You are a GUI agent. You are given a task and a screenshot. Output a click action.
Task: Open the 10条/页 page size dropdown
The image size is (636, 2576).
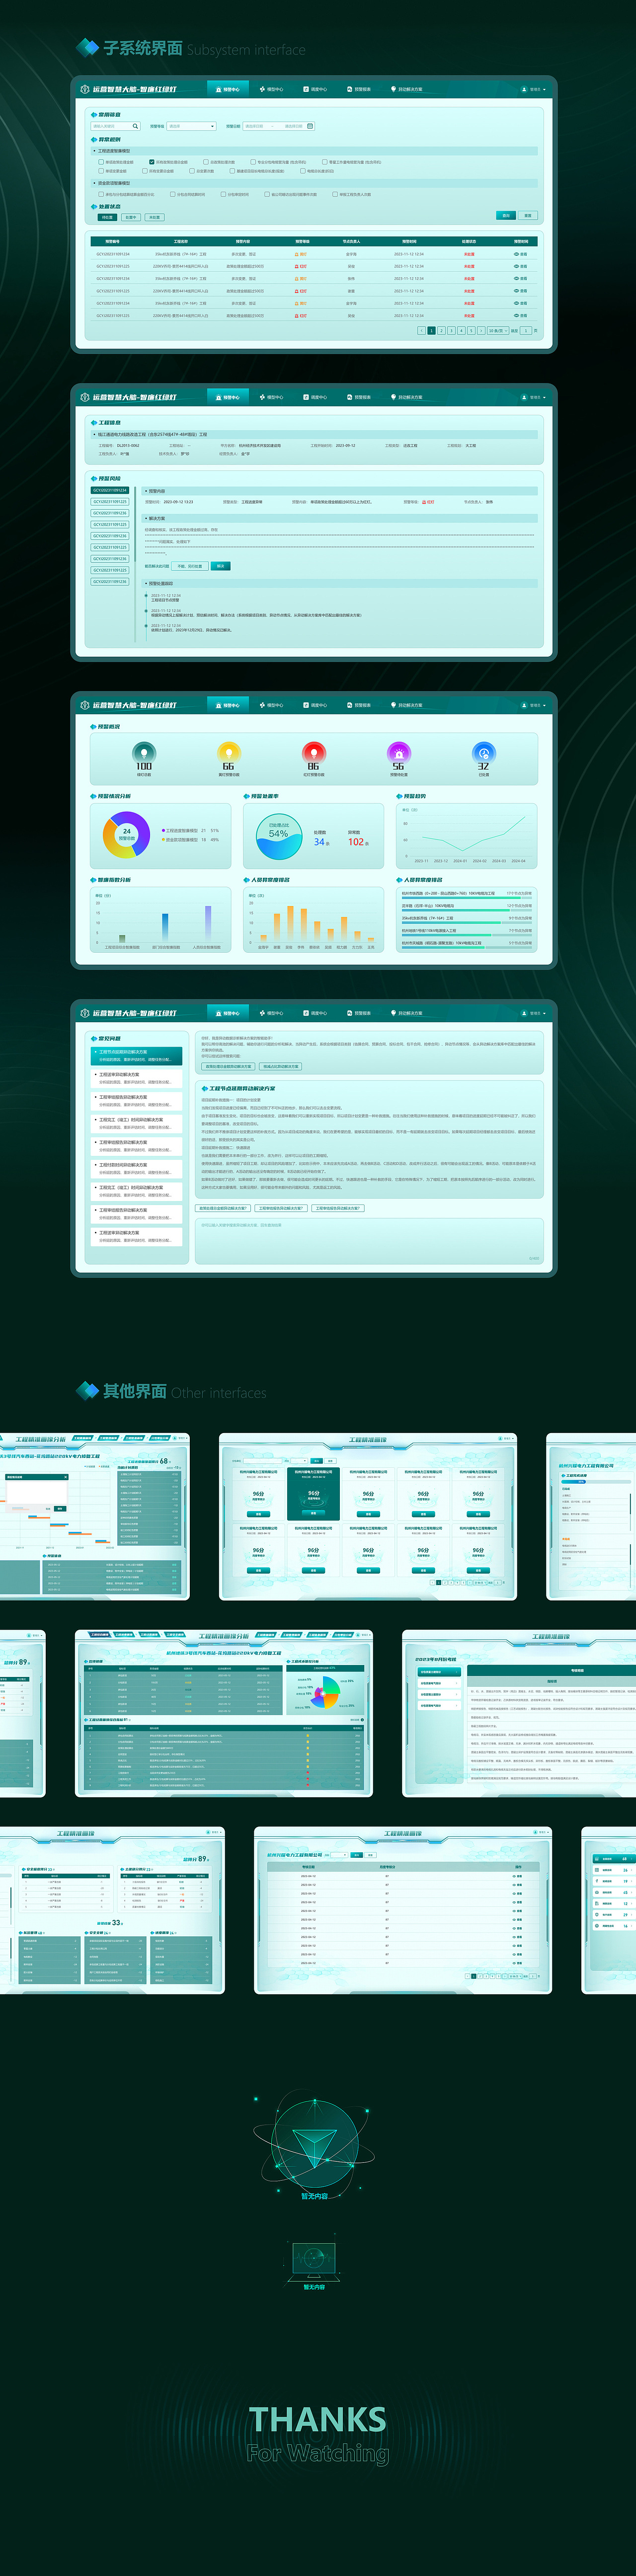coord(497,330)
